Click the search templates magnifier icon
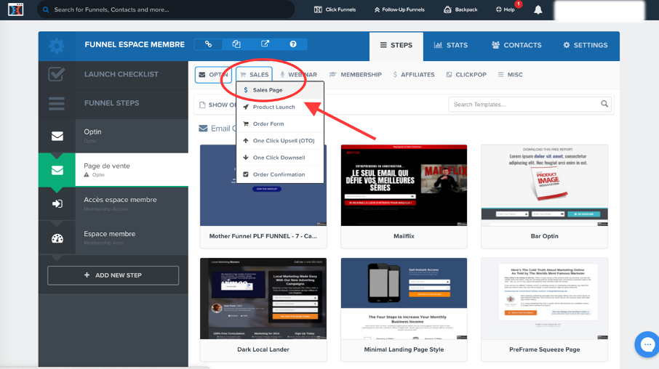Screen dimensions: 659x369 point(604,104)
